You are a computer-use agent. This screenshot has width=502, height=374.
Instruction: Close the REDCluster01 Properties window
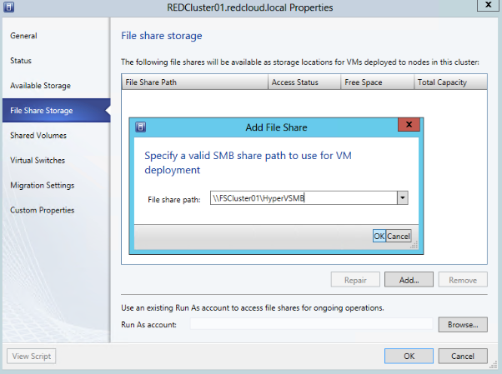[x=488, y=5]
